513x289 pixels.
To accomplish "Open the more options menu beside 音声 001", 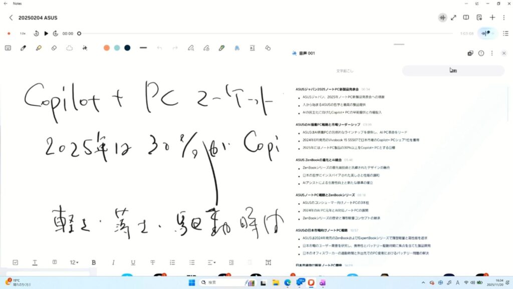I will tap(492, 53).
